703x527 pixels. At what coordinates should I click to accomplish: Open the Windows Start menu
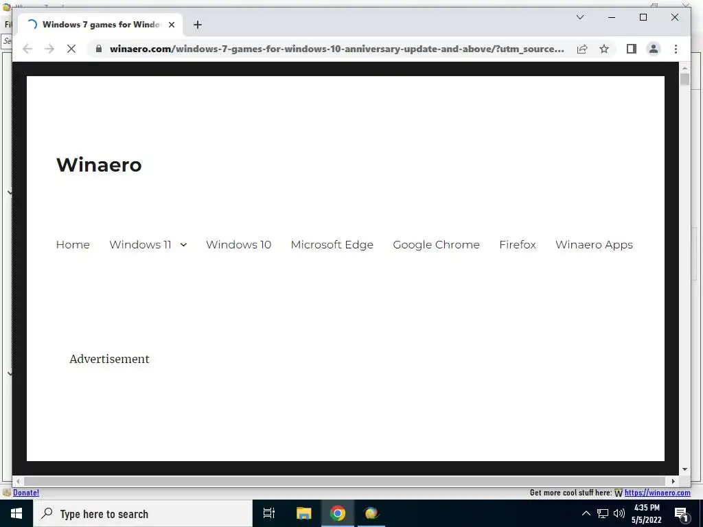[x=16, y=513]
